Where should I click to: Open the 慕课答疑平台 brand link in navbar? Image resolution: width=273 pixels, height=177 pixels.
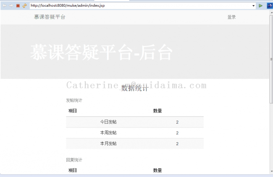50,17
